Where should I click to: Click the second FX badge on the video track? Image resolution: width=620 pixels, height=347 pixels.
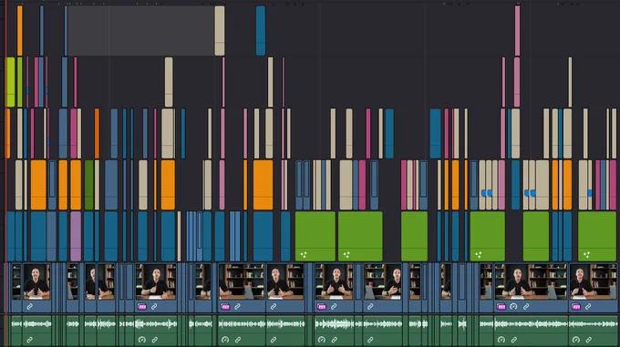point(225,307)
